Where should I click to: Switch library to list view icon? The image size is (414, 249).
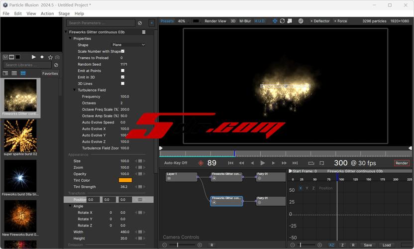[x=14, y=73]
